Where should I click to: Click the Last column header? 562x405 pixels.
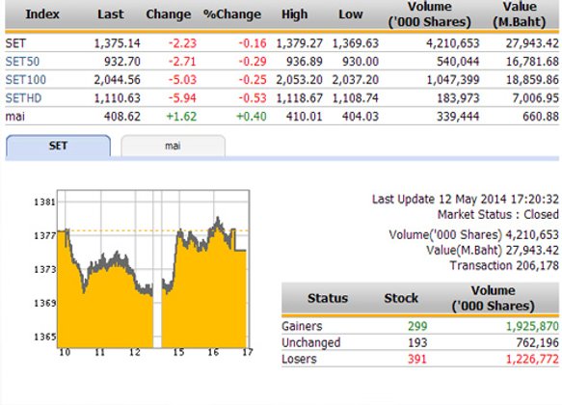tap(111, 14)
